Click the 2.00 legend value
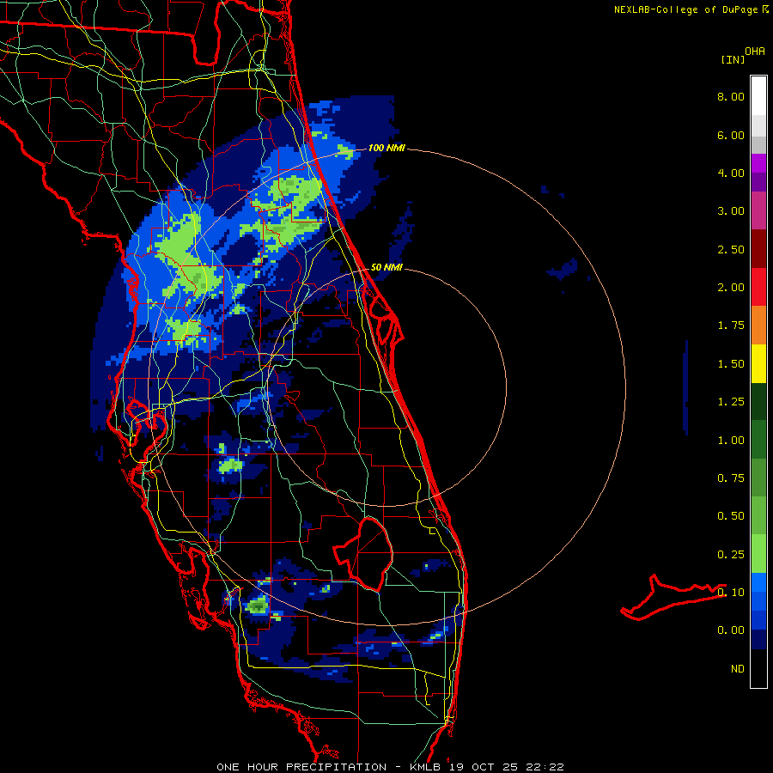 pos(731,288)
